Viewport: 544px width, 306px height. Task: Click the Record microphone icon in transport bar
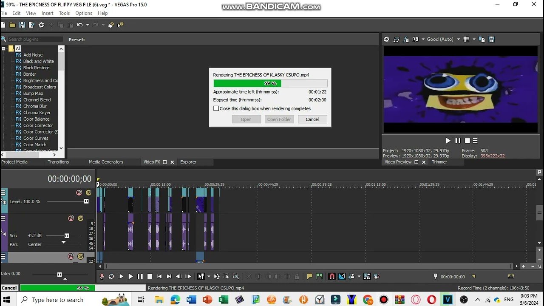pos(102,276)
